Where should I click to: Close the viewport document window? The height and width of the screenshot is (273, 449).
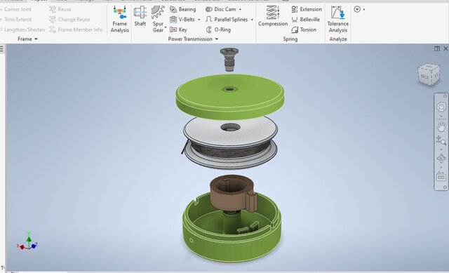[x=445, y=48]
